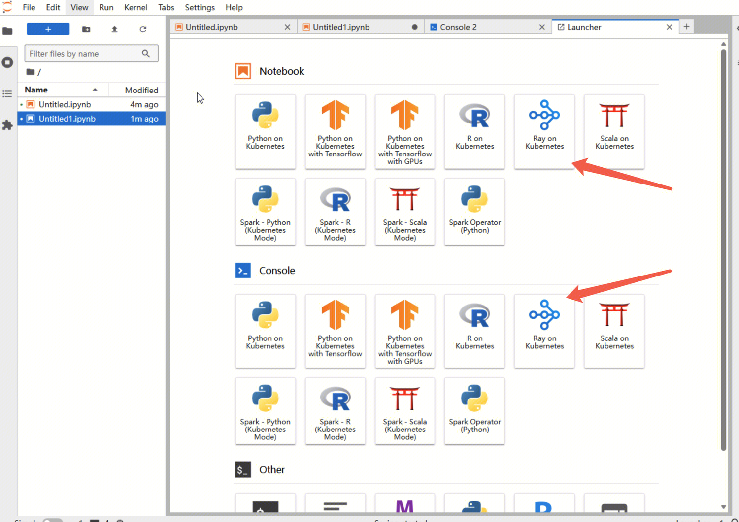Open the Settings menu
This screenshot has height=522, width=739.
pos(200,7)
